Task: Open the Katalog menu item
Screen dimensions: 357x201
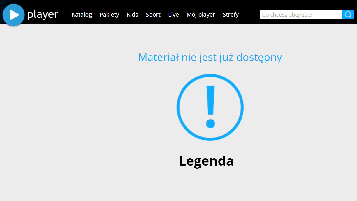Action: [82, 15]
